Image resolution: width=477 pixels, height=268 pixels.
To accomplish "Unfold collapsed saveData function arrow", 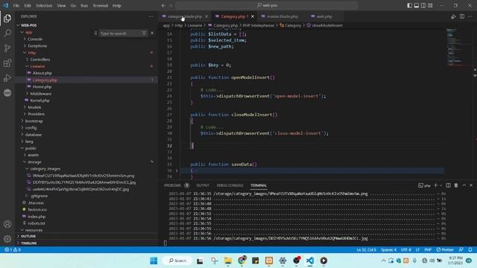I will [x=177, y=170].
